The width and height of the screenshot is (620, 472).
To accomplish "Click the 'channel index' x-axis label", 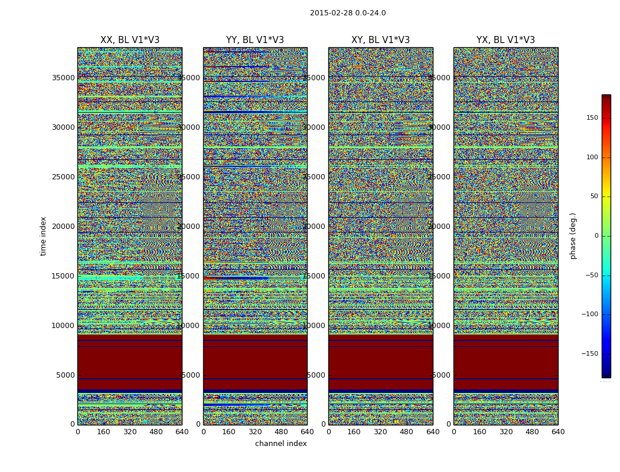I will (280, 444).
